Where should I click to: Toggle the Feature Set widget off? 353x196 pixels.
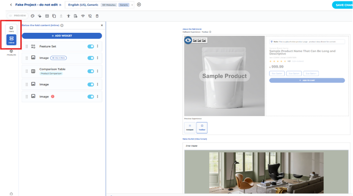click(x=91, y=46)
